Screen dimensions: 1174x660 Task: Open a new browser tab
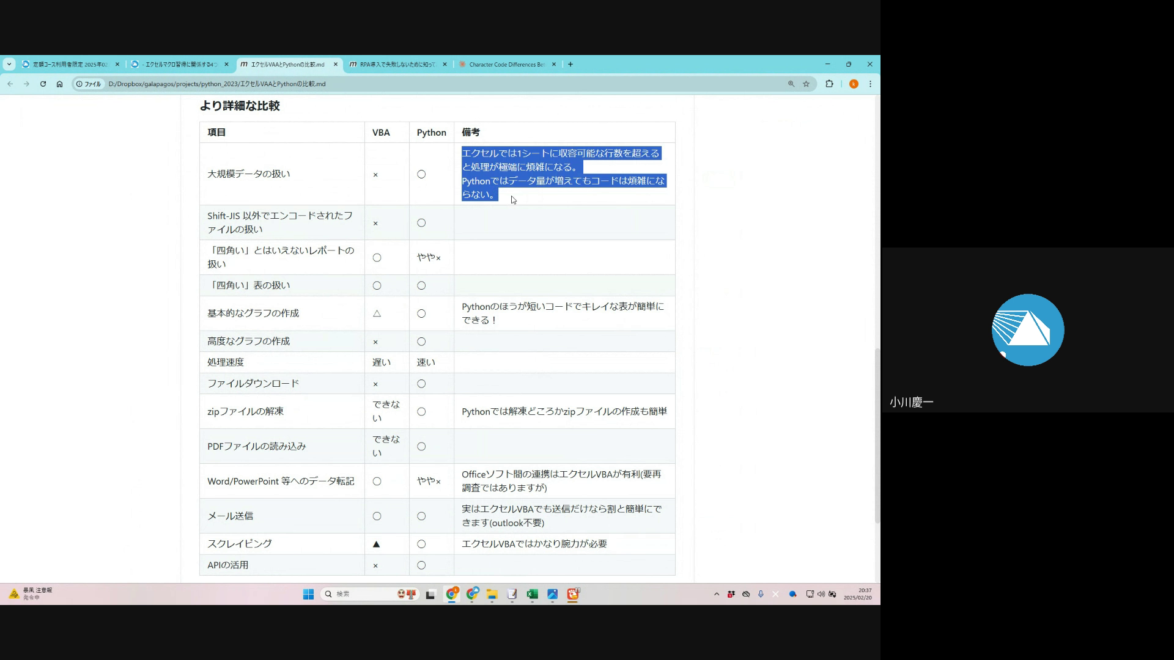[570, 64]
